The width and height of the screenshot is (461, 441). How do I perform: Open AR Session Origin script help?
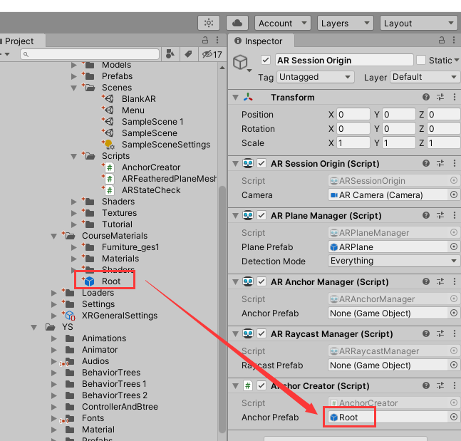425,163
